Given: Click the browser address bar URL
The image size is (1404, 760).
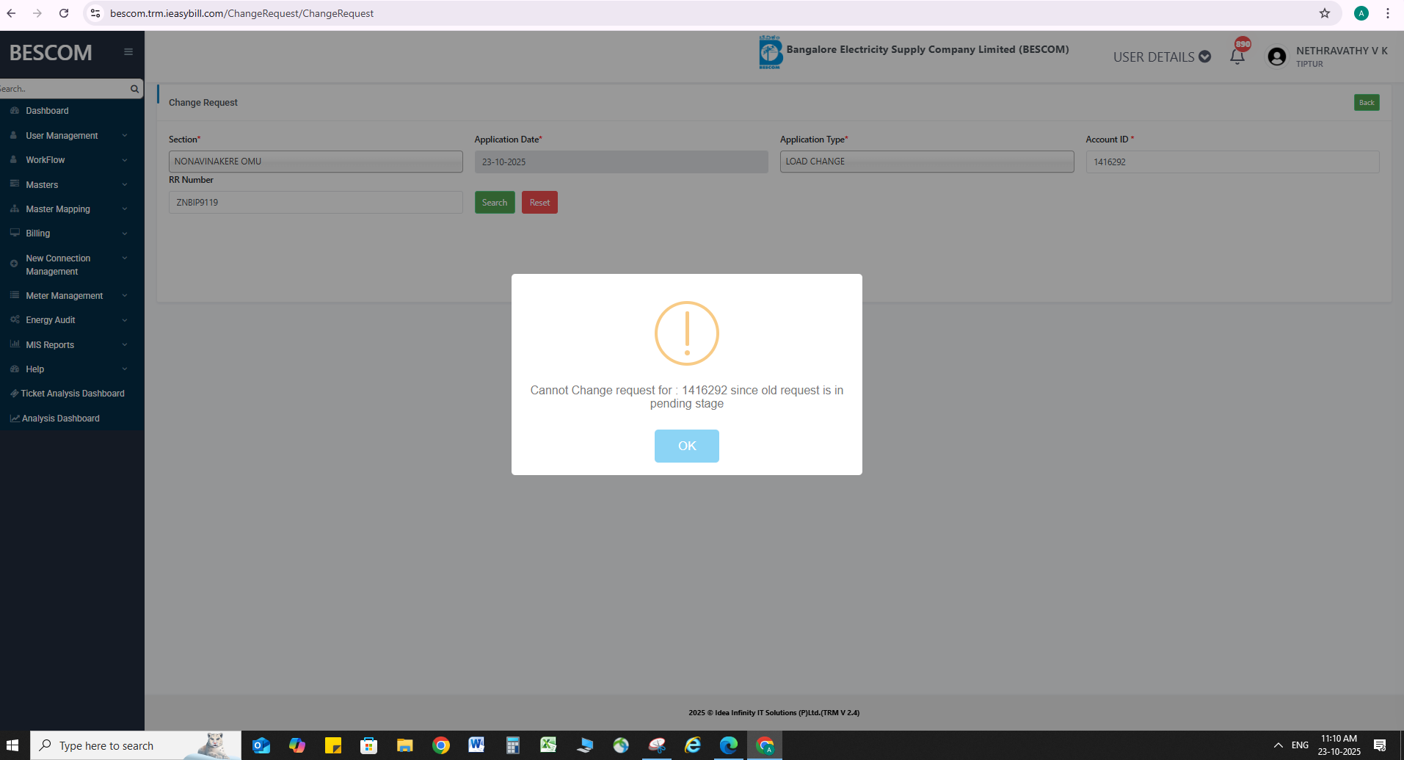Looking at the screenshot, I should coord(241,13).
